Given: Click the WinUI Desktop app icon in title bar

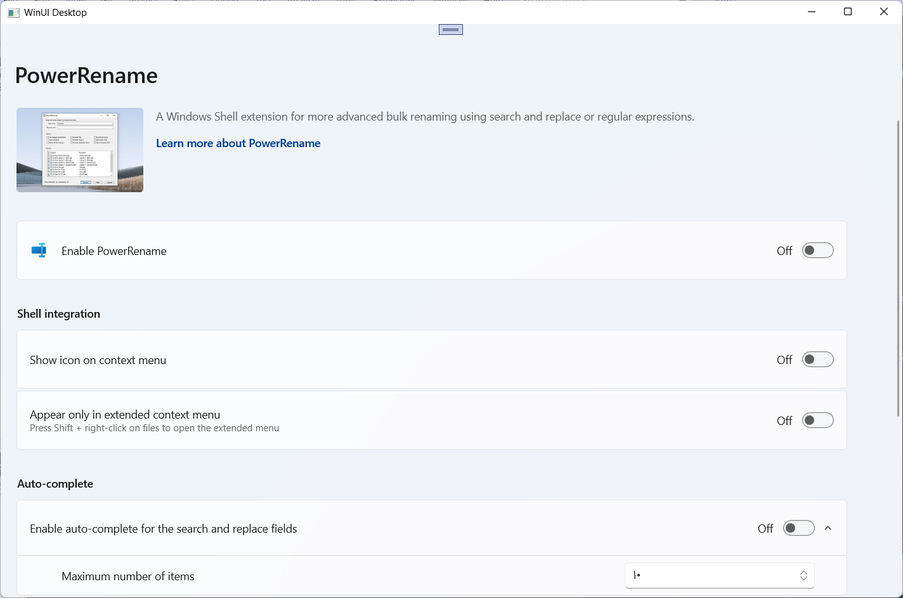Looking at the screenshot, I should click(13, 13).
